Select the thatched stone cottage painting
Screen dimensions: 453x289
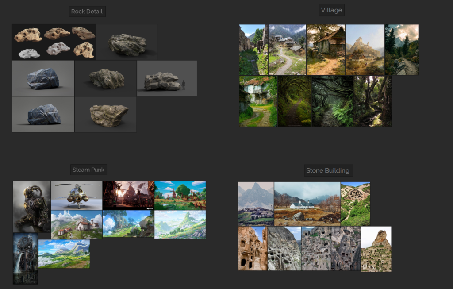[326, 50]
